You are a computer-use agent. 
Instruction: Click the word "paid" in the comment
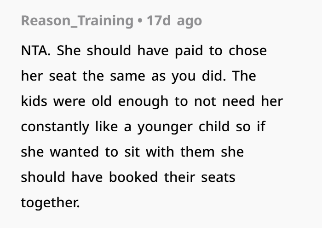tap(189, 51)
